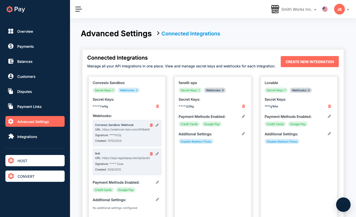Select Payment Links in the sidebar

tap(35, 107)
